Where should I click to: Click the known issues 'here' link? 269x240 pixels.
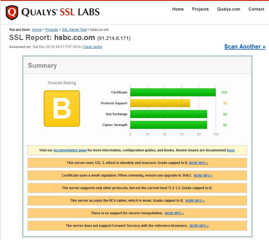(231, 150)
